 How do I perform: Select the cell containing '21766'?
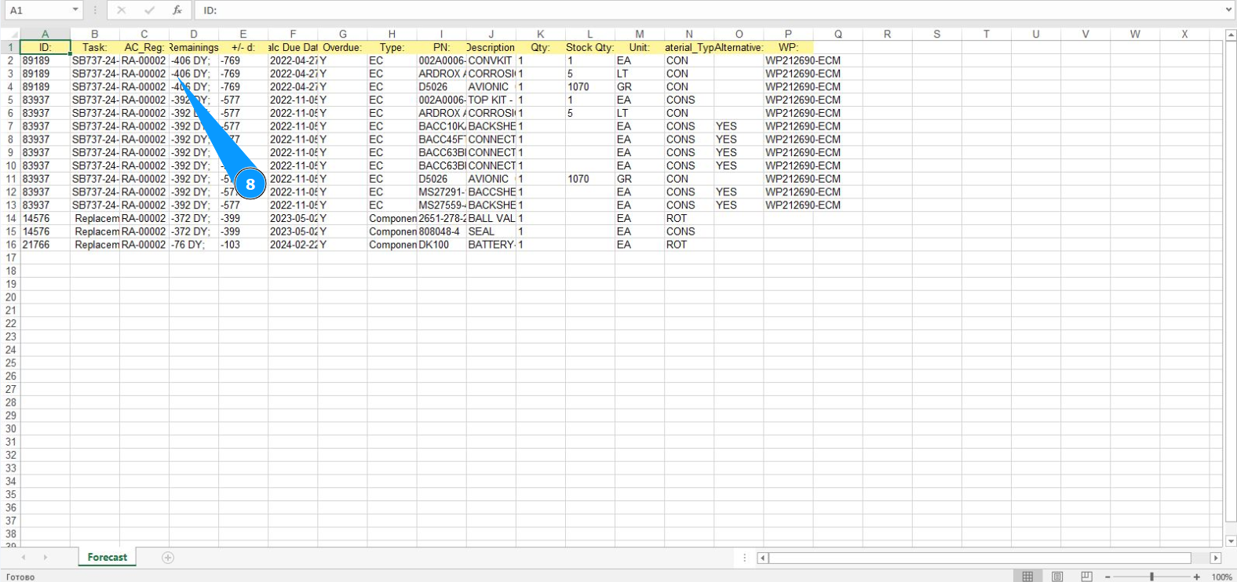click(46, 245)
